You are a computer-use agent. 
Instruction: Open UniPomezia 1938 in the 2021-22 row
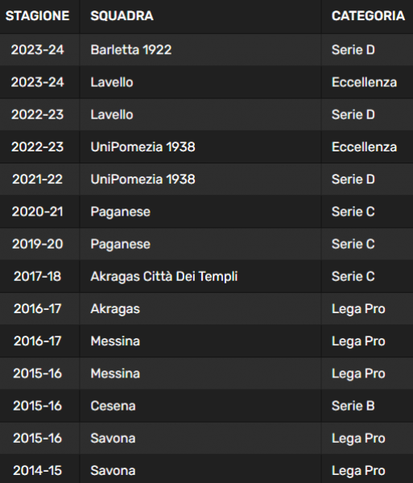(142, 180)
